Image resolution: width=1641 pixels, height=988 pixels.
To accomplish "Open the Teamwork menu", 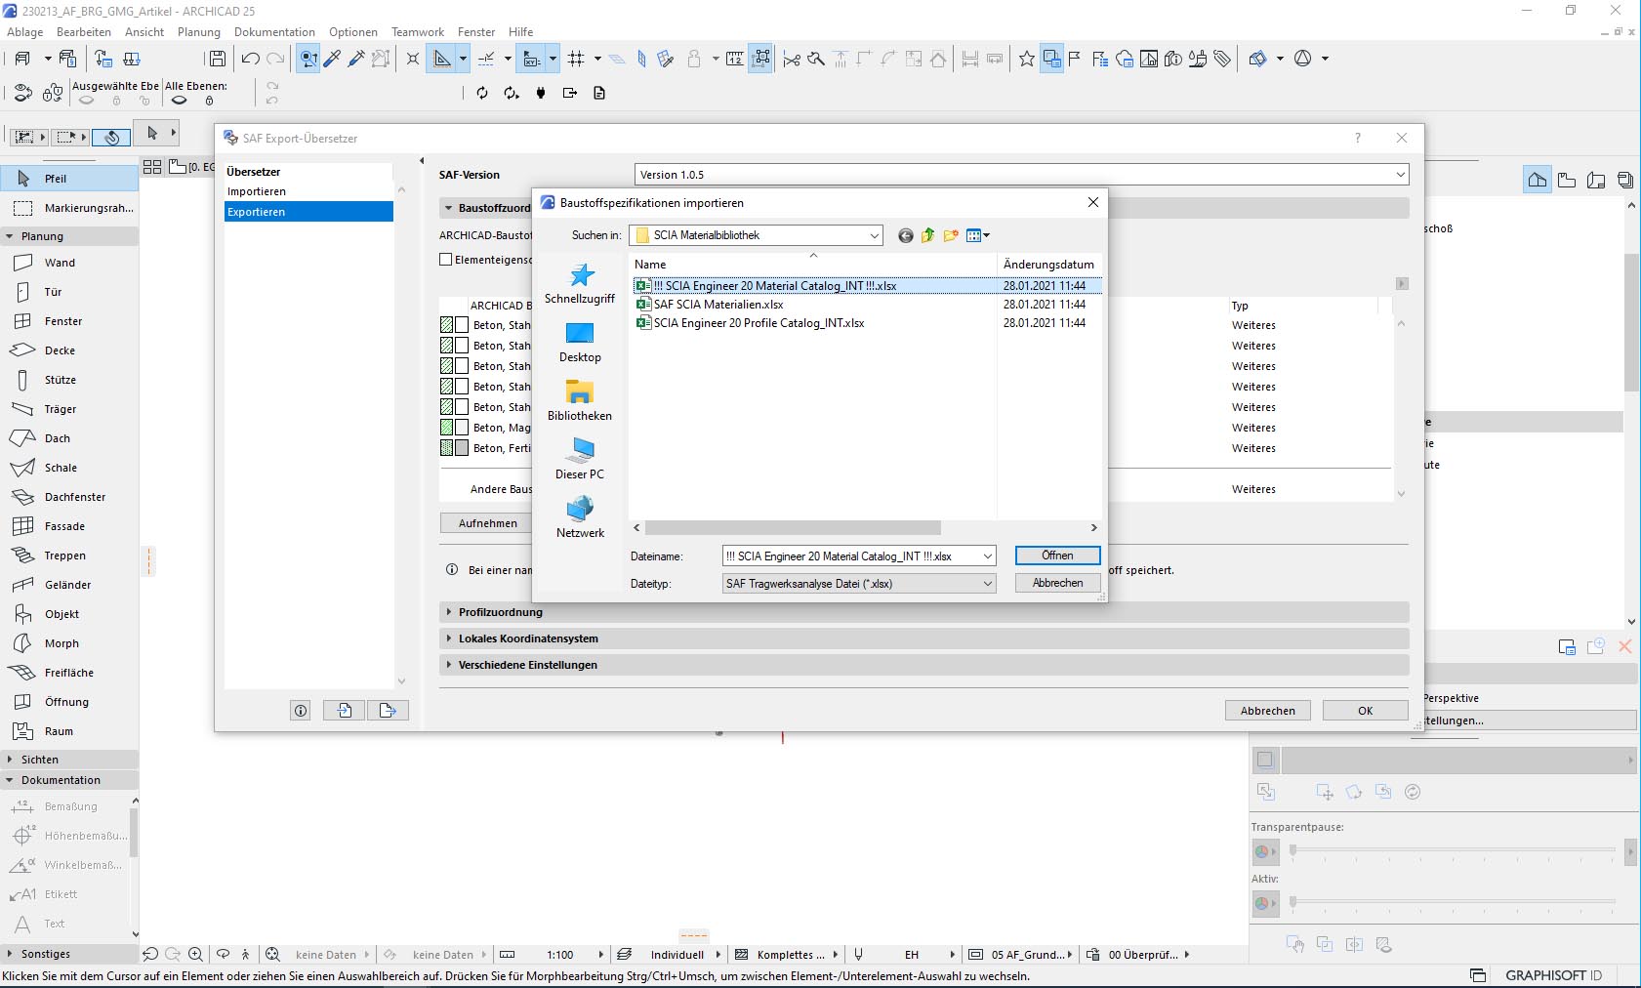I will [x=418, y=32].
